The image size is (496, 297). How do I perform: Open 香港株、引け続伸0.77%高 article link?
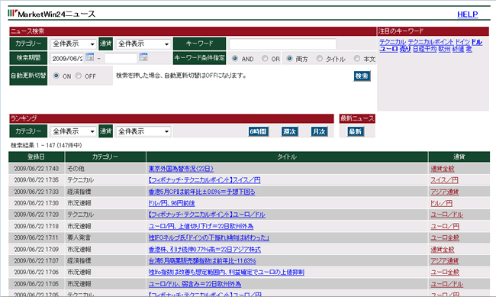(x=205, y=249)
